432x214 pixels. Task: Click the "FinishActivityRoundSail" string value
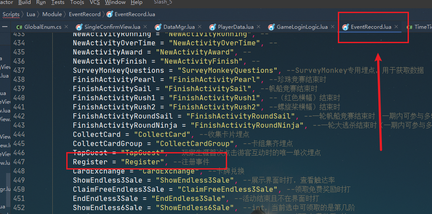tap(241, 116)
